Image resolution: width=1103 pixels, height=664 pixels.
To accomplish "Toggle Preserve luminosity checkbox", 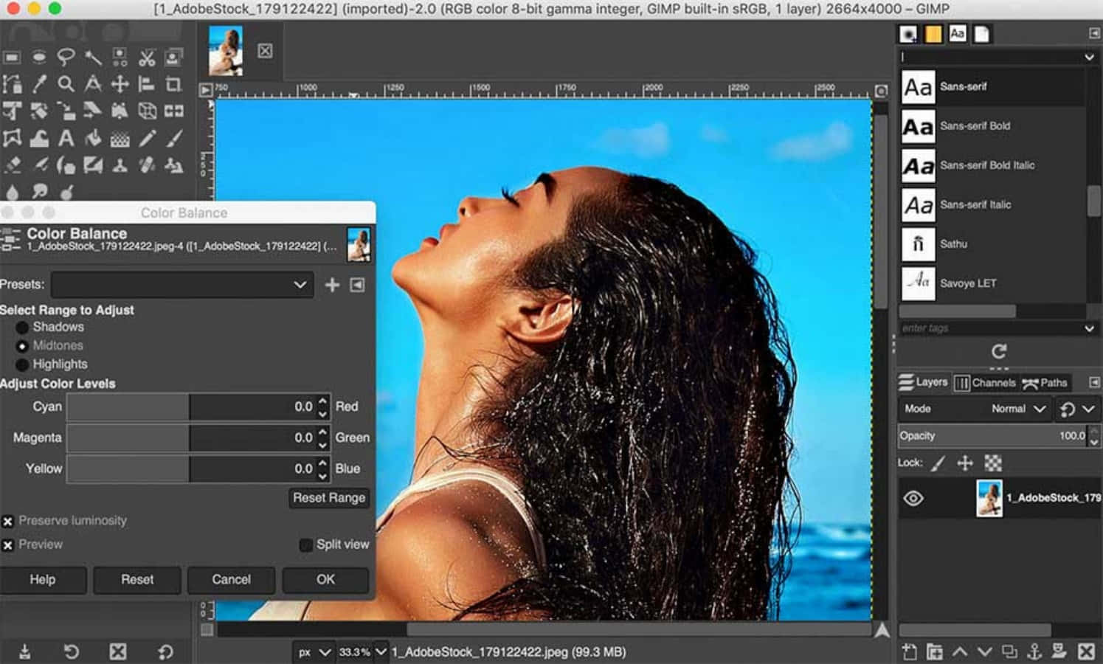I will pyautogui.click(x=7, y=522).
